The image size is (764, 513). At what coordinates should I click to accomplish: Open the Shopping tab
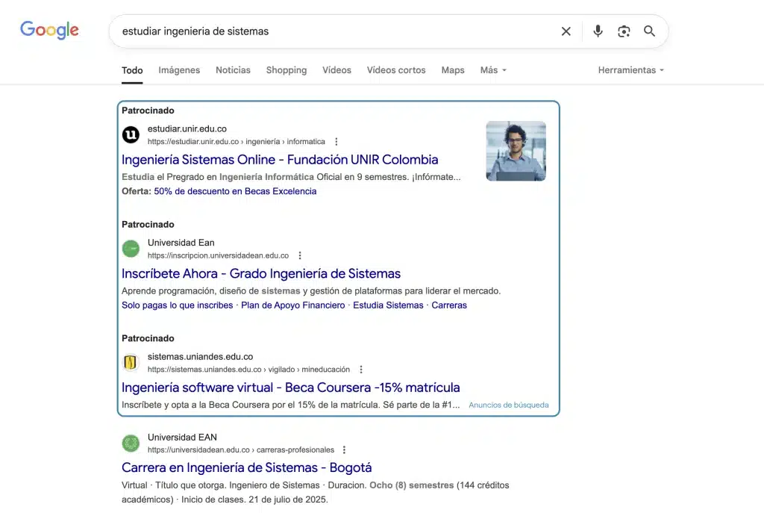[x=286, y=70]
